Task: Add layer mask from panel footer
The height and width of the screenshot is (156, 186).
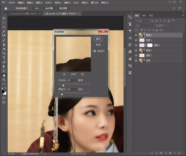Action: (161, 153)
